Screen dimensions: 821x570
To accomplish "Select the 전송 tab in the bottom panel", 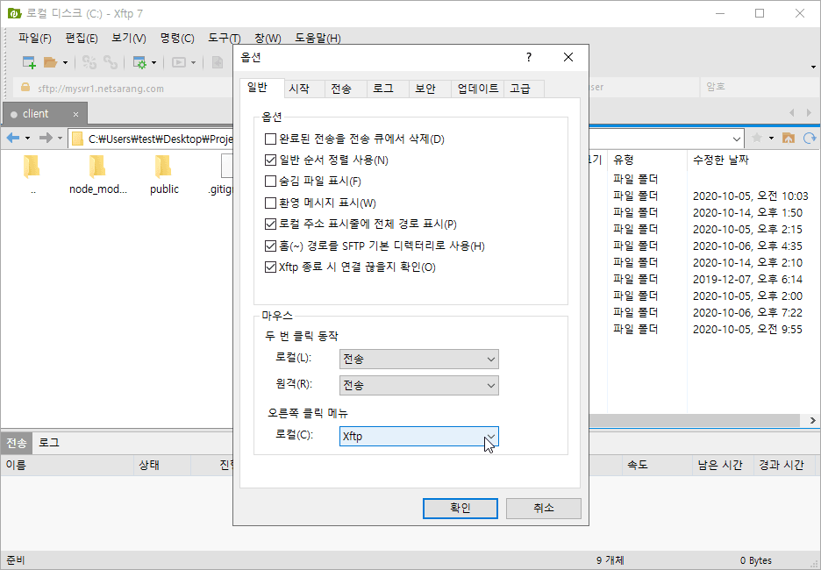I will [x=17, y=444].
